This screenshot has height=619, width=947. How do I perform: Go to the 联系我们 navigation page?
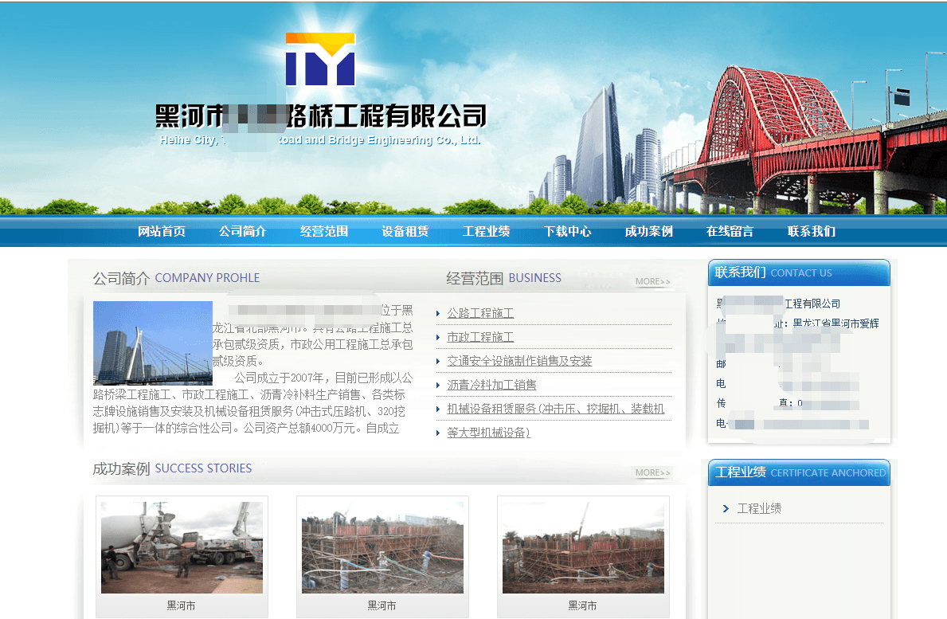pos(812,232)
